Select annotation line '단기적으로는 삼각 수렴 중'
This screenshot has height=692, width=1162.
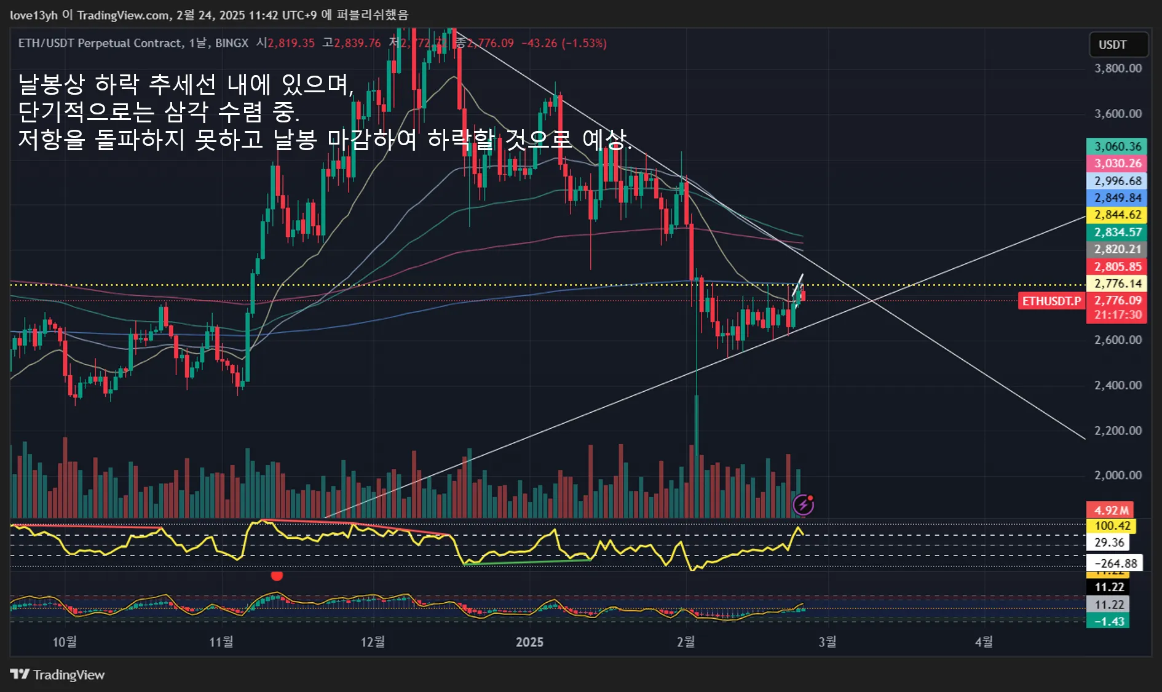point(159,111)
